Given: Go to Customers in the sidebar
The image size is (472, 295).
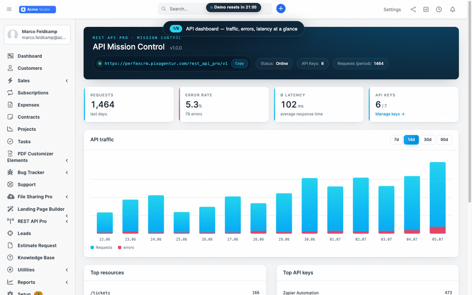Looking at the screenshot, I should tap(29, 68).
